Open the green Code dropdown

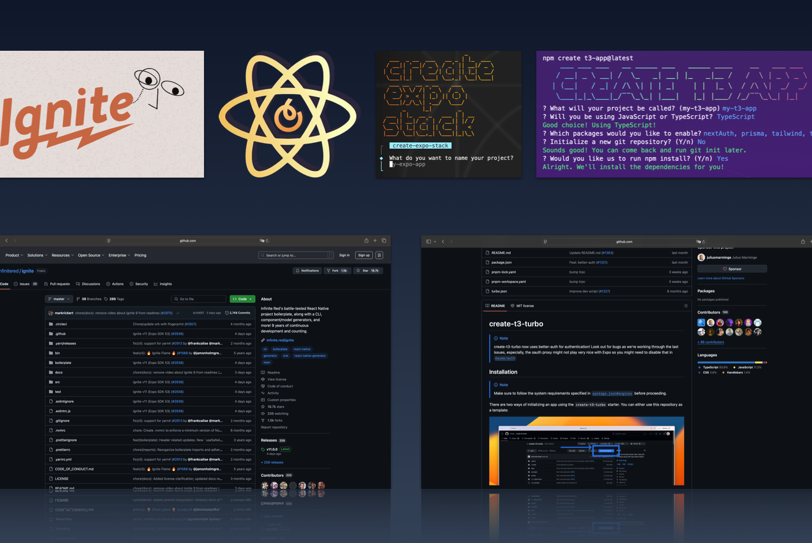[242, 299]
